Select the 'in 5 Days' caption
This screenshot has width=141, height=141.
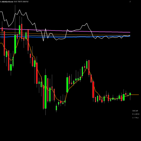tap(135, 118)
